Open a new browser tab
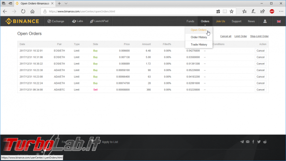 coord(59,3)
